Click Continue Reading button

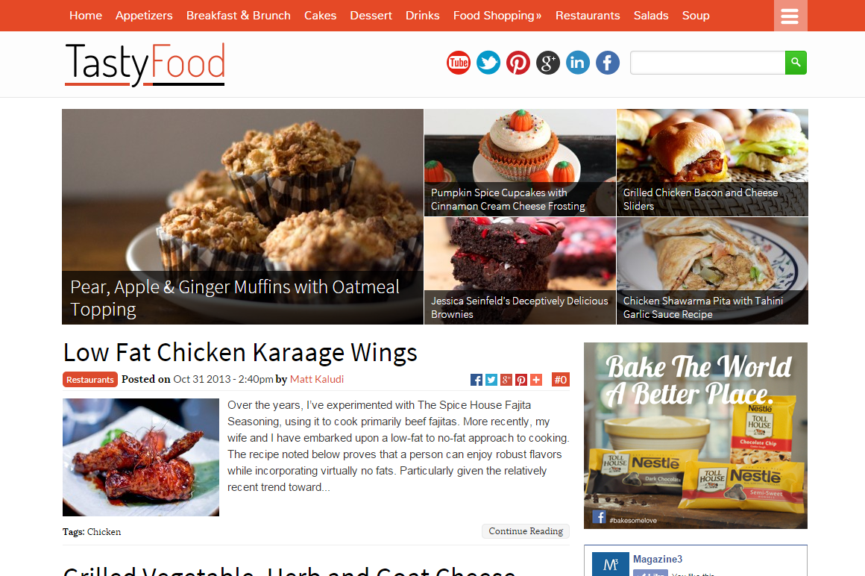coord(526,530)
